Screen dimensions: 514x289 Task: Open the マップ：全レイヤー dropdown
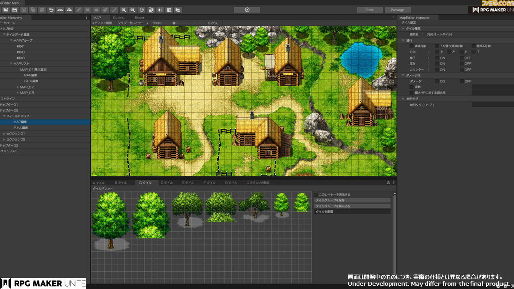pyautogui.click(x=133, y=23)
